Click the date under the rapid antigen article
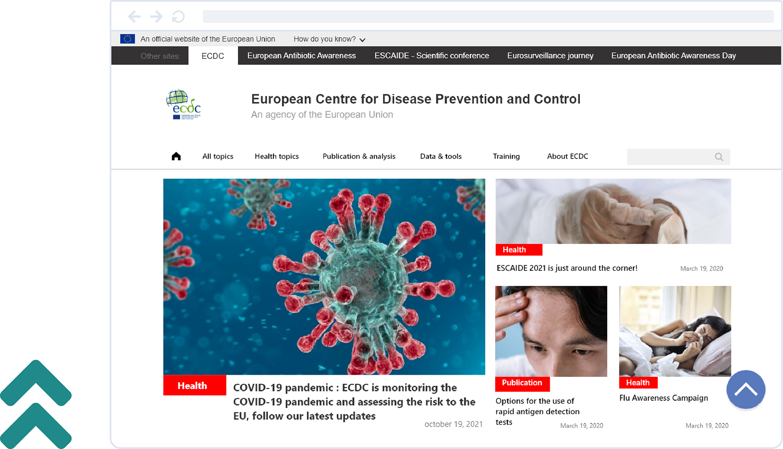Viewport: 783px width, 449px height. 582,425
